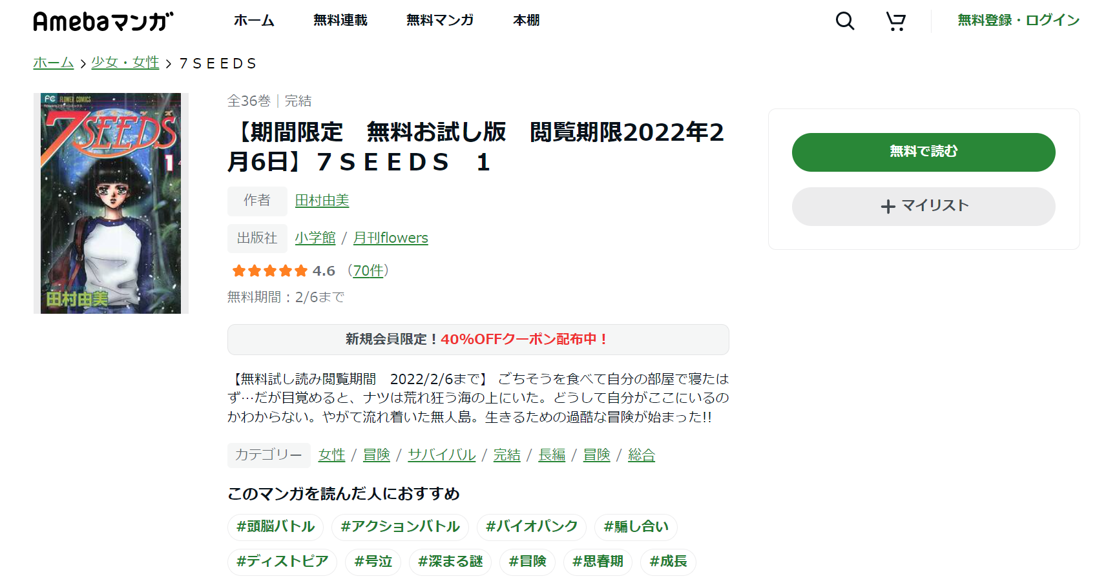1117x583 pixels.
Task: Click the #ディストピア recommendation tag
Action: click(282, 562)
